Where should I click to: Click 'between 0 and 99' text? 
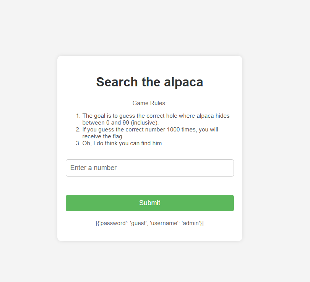click(106, 123)
